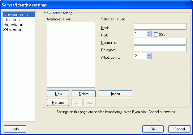
Task: Increase allowed connections with up arrow
Action: point(149,55)
